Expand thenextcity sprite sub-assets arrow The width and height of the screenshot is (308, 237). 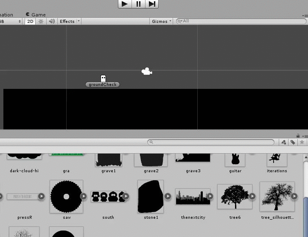[210, 196]
